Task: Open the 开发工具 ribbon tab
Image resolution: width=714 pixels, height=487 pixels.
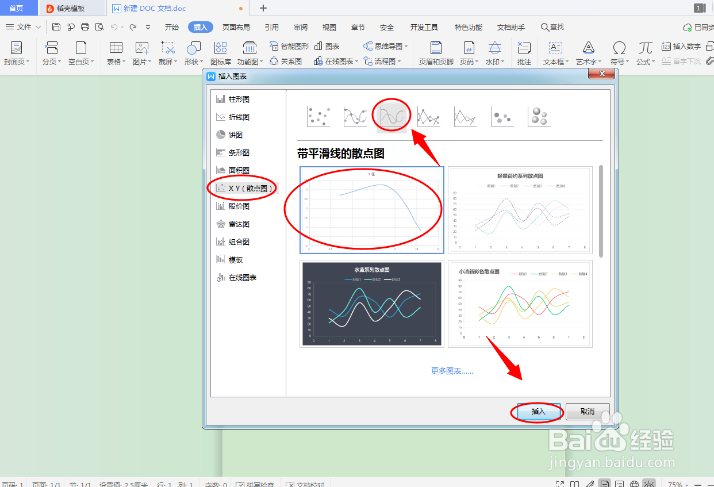Action: tap(424, 27)
